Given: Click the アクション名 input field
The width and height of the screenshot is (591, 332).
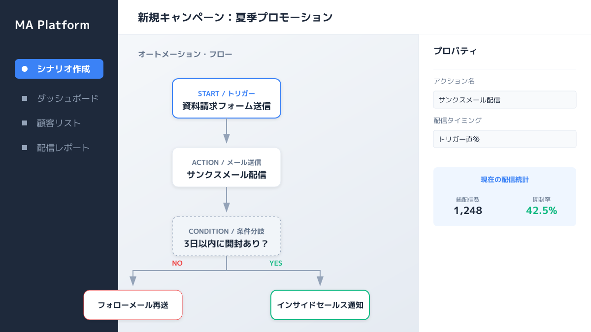Looking at the screenshot, I should [504, 99].
